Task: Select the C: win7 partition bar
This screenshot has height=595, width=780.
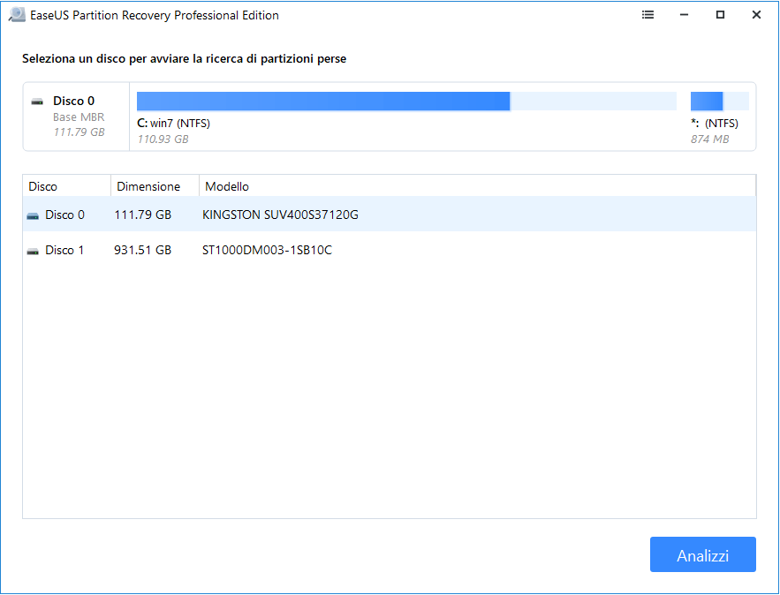Action: point(406,101)
